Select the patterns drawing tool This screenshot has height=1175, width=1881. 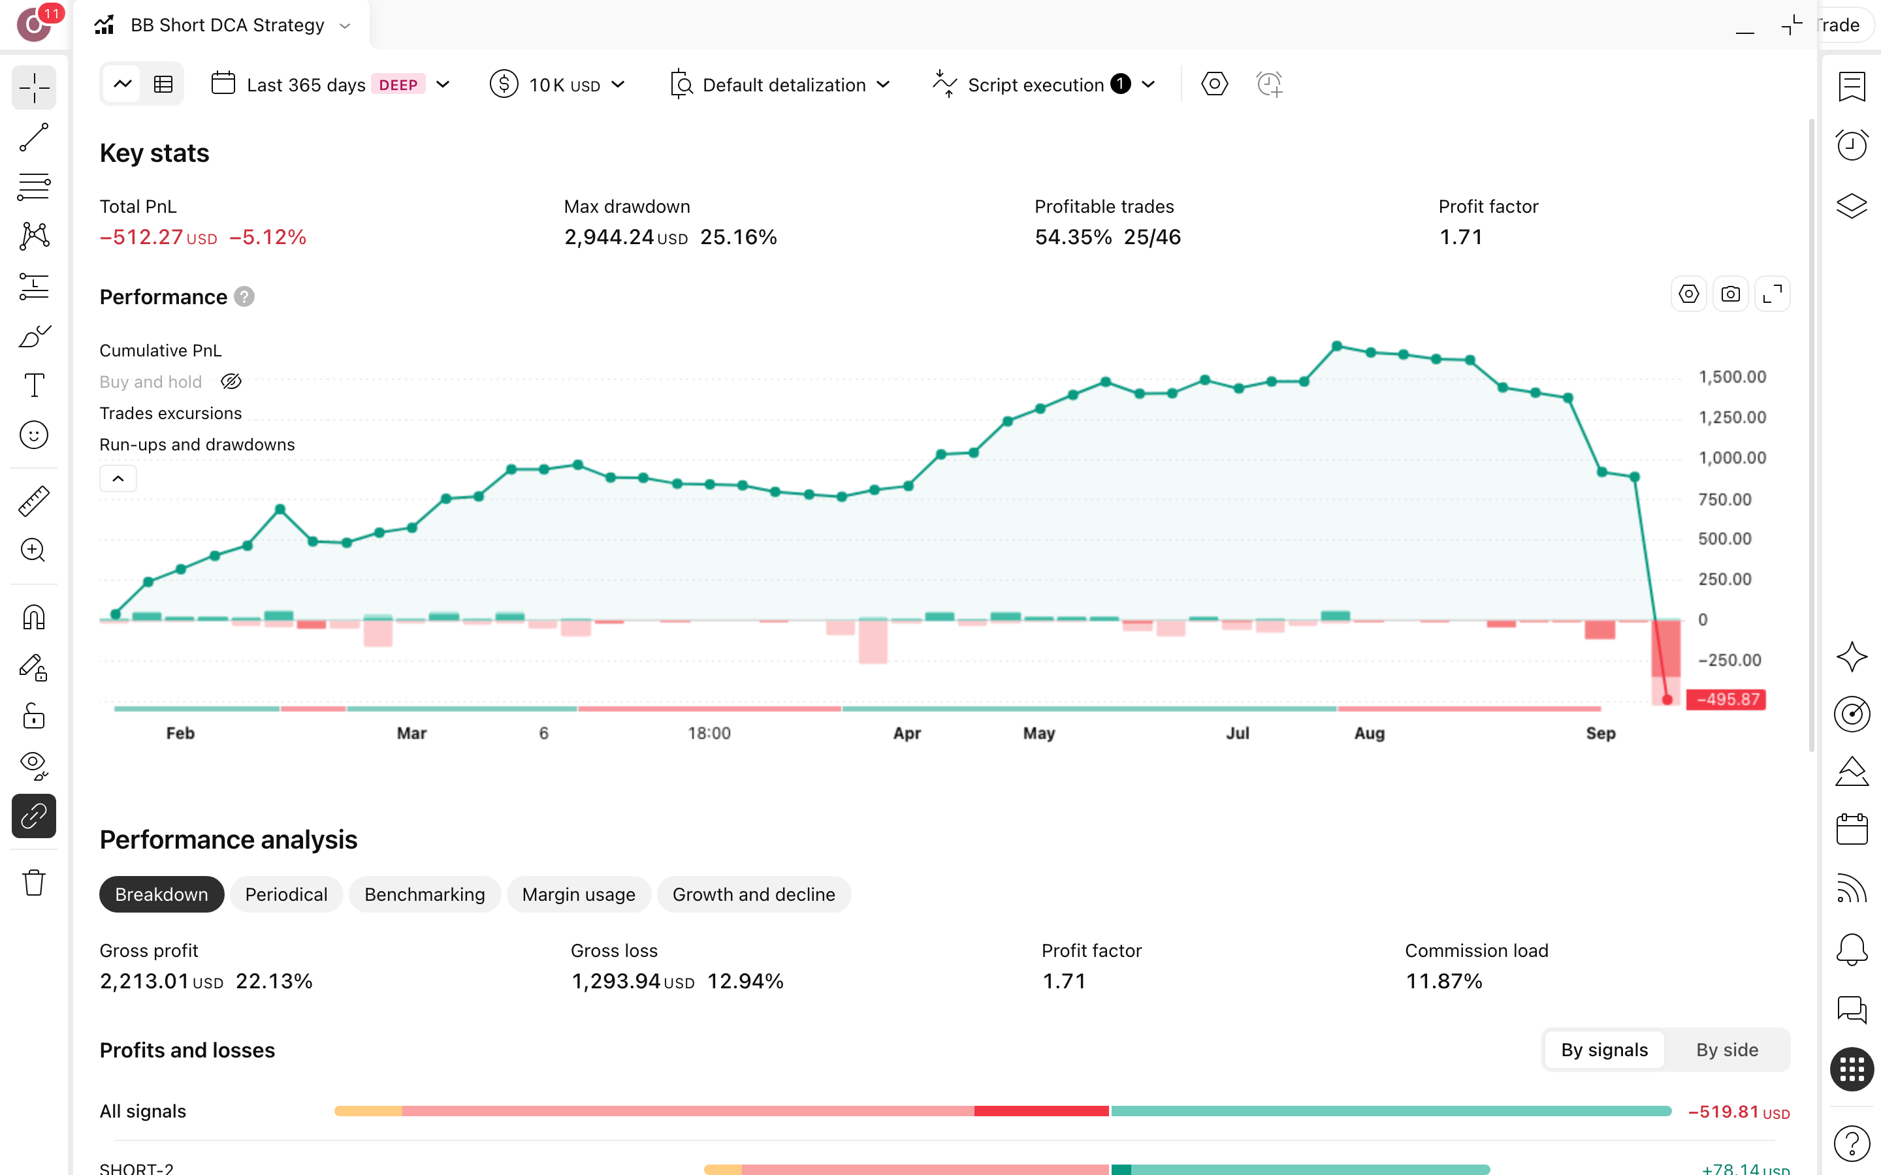(33, 236)
